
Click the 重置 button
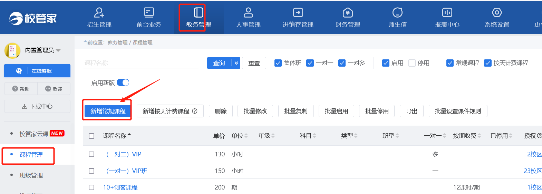254,63
